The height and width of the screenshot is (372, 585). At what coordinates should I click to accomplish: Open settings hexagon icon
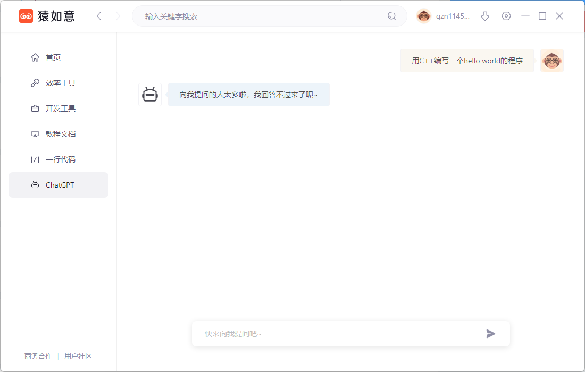coord(506,16)
